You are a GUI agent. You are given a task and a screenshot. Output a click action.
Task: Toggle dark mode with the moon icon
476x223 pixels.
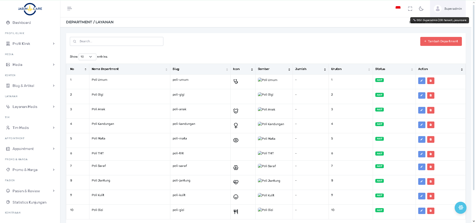421,9
